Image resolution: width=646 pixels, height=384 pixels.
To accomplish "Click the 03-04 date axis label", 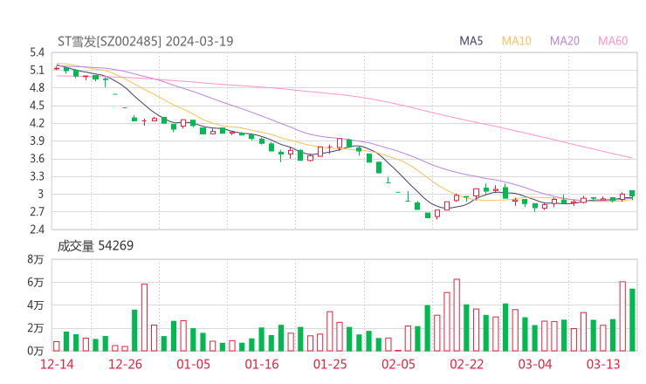I will [535, 364].
